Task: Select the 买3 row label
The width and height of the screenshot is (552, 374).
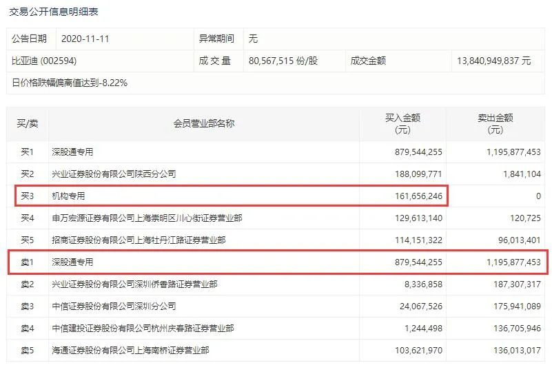Action: 27,196
